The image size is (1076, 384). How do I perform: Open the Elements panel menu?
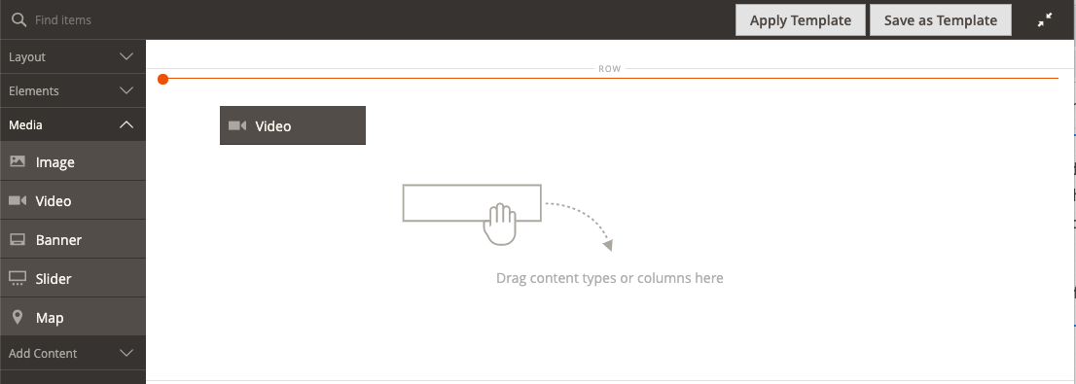[x=73, y=90]
